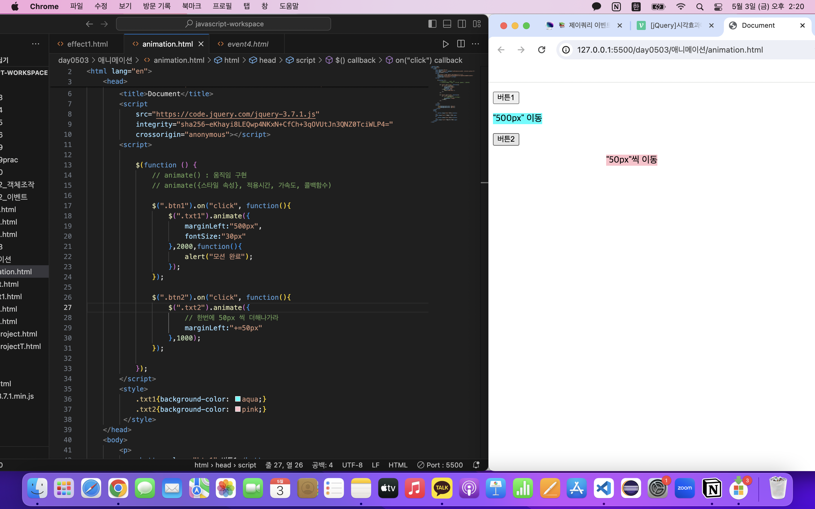The height and width of the screenshot is (509, 815).
Task: Toggle the primary side bar
Action: [432, 24]
